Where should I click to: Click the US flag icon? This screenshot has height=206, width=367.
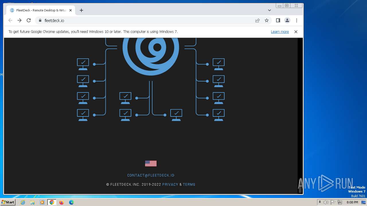pyautogui.click(x=151, y=163)
